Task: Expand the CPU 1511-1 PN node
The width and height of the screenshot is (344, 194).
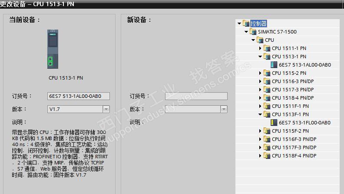Action: [x=260, y=48]
